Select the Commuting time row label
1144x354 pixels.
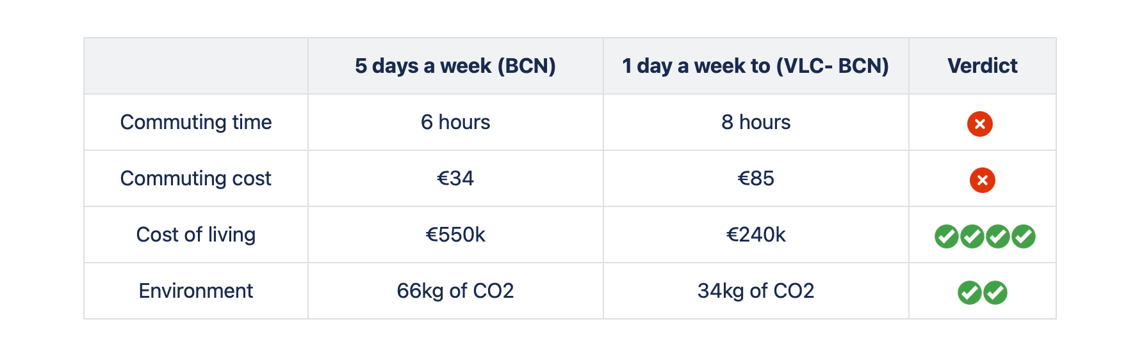(196, 122)
